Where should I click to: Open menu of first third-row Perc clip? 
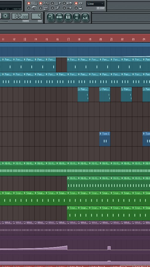click(79, 89)
